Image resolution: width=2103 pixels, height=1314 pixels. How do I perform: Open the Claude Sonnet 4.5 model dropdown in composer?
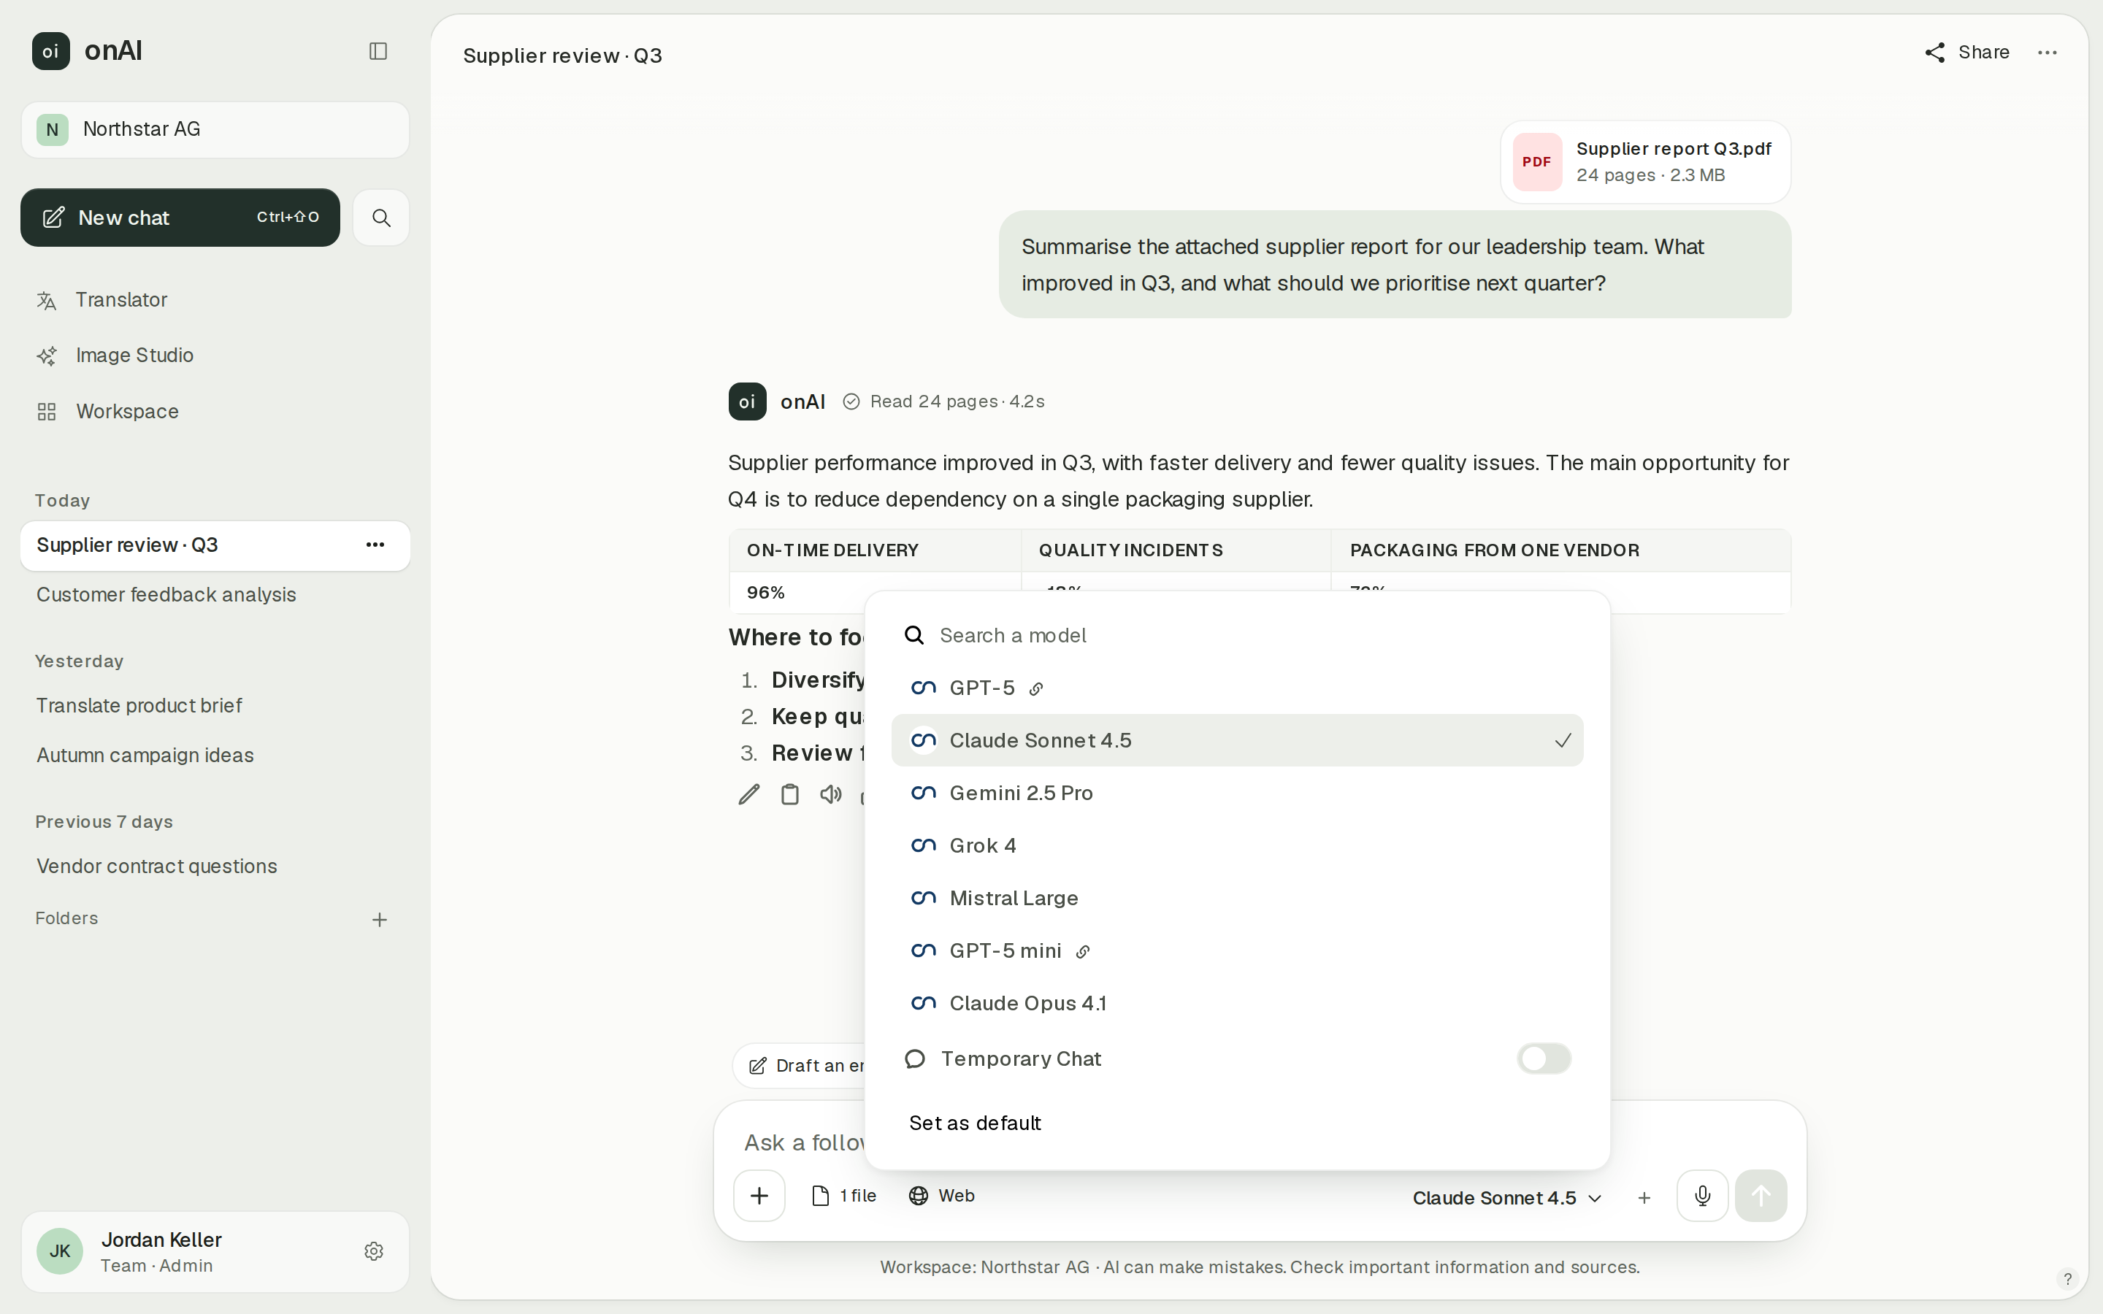point(1507,1197)
